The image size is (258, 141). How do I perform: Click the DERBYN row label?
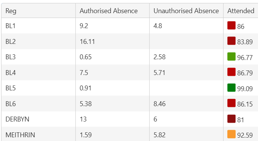[17, 119]
